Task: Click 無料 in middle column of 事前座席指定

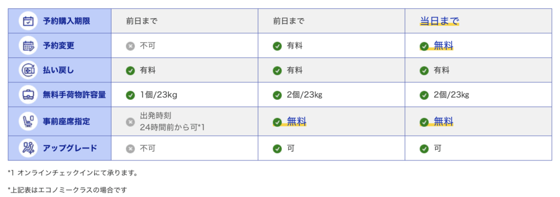Action: point(296,122)
